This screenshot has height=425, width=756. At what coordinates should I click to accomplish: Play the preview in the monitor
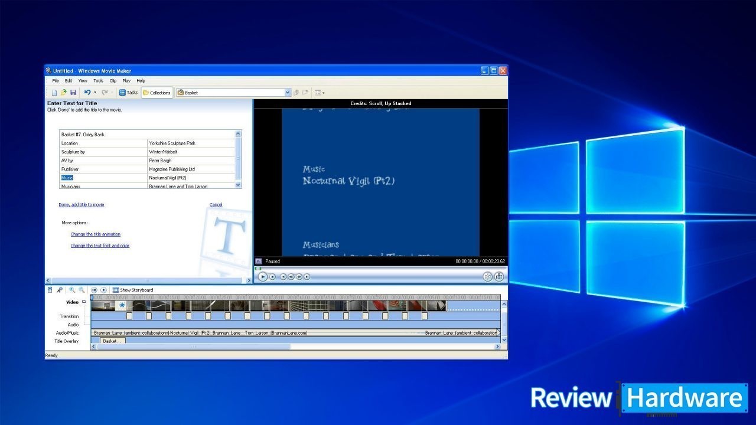pos(263,276)
